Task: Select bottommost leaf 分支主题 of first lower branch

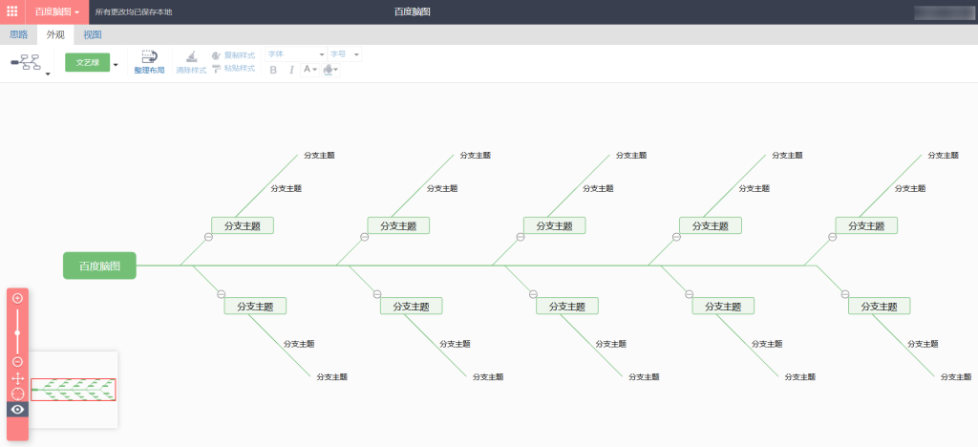Action: [331, 376]
